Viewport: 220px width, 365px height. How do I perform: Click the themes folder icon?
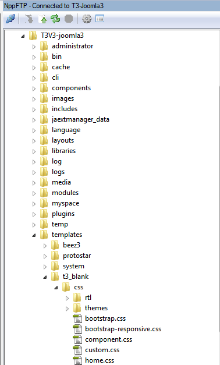77,308
